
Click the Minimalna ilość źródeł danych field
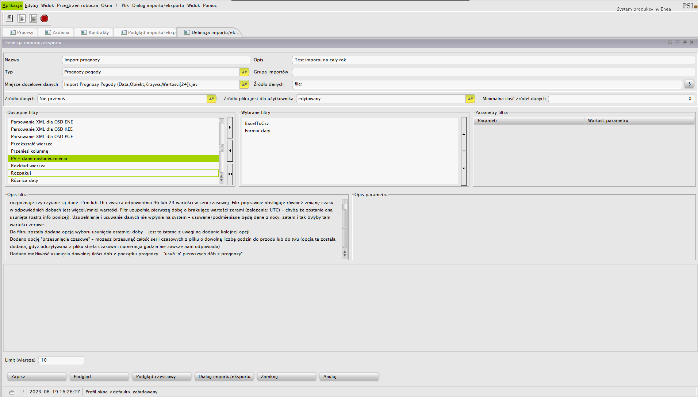click(x=621, y=99)
